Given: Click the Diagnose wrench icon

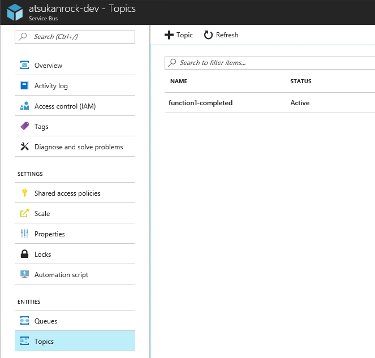Looking at the screenshot, I should click(24, 146).
